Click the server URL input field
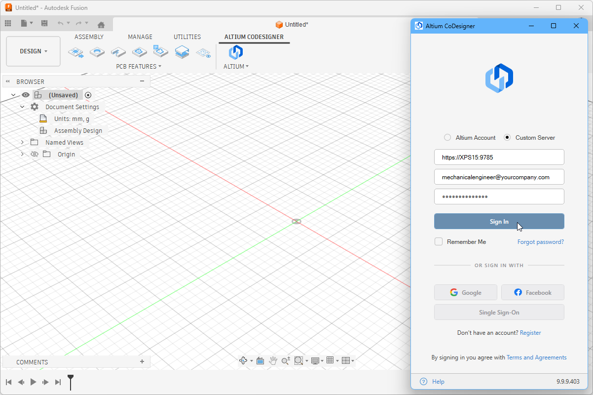The width and height of the screenshot is (593, 395). [x=499, y=157]
